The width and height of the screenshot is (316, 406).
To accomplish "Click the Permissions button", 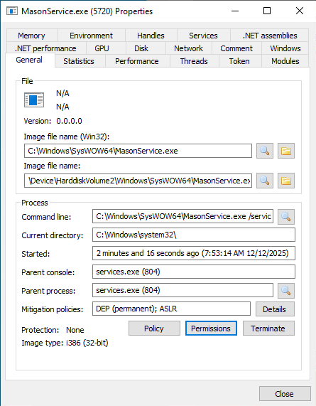I will click(x=211, y=328).
